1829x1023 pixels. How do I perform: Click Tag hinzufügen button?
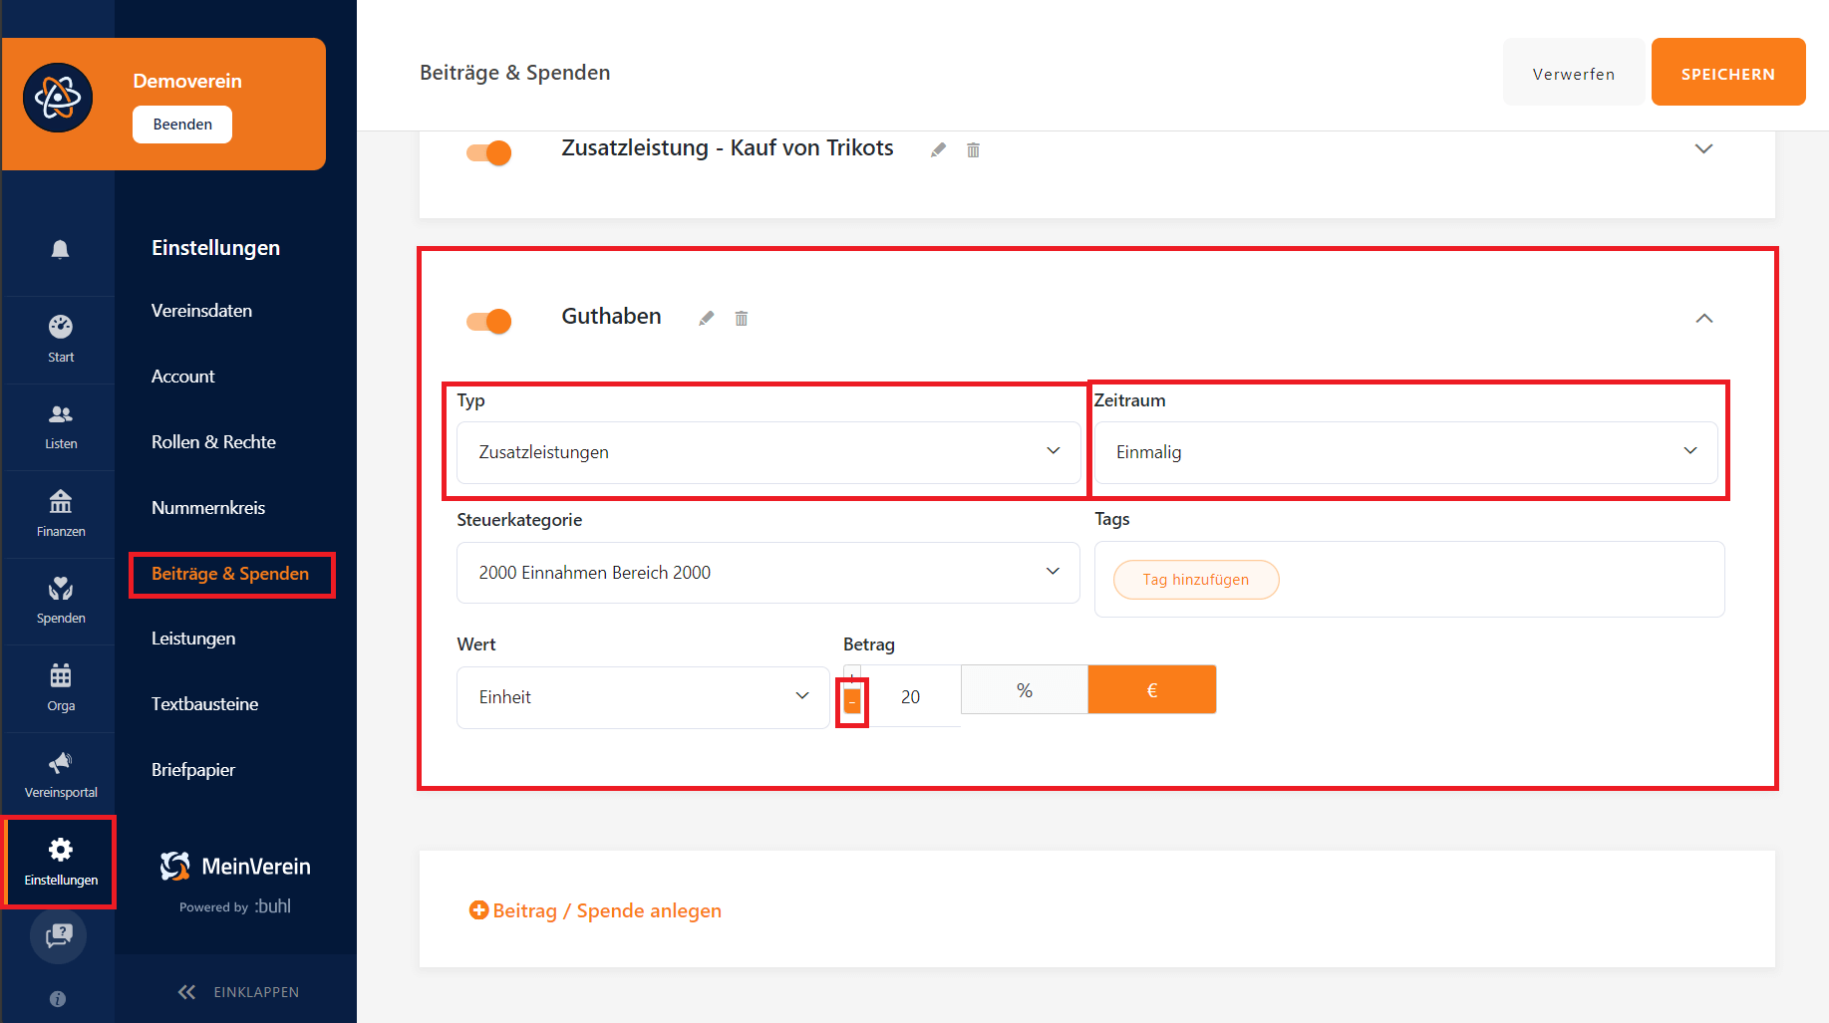click(x=1196, y=580)
